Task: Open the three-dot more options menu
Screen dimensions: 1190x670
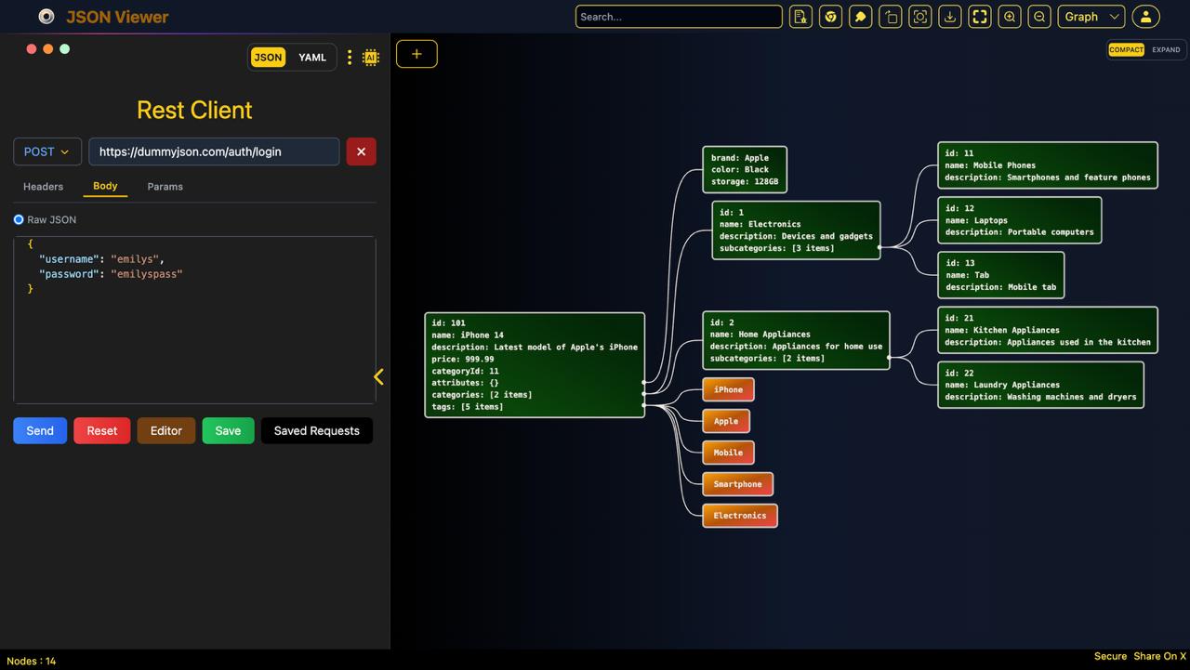Action: (x=350, y=58)
